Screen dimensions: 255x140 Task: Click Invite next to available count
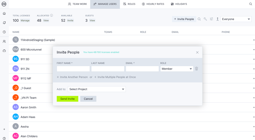click(70, 21)
